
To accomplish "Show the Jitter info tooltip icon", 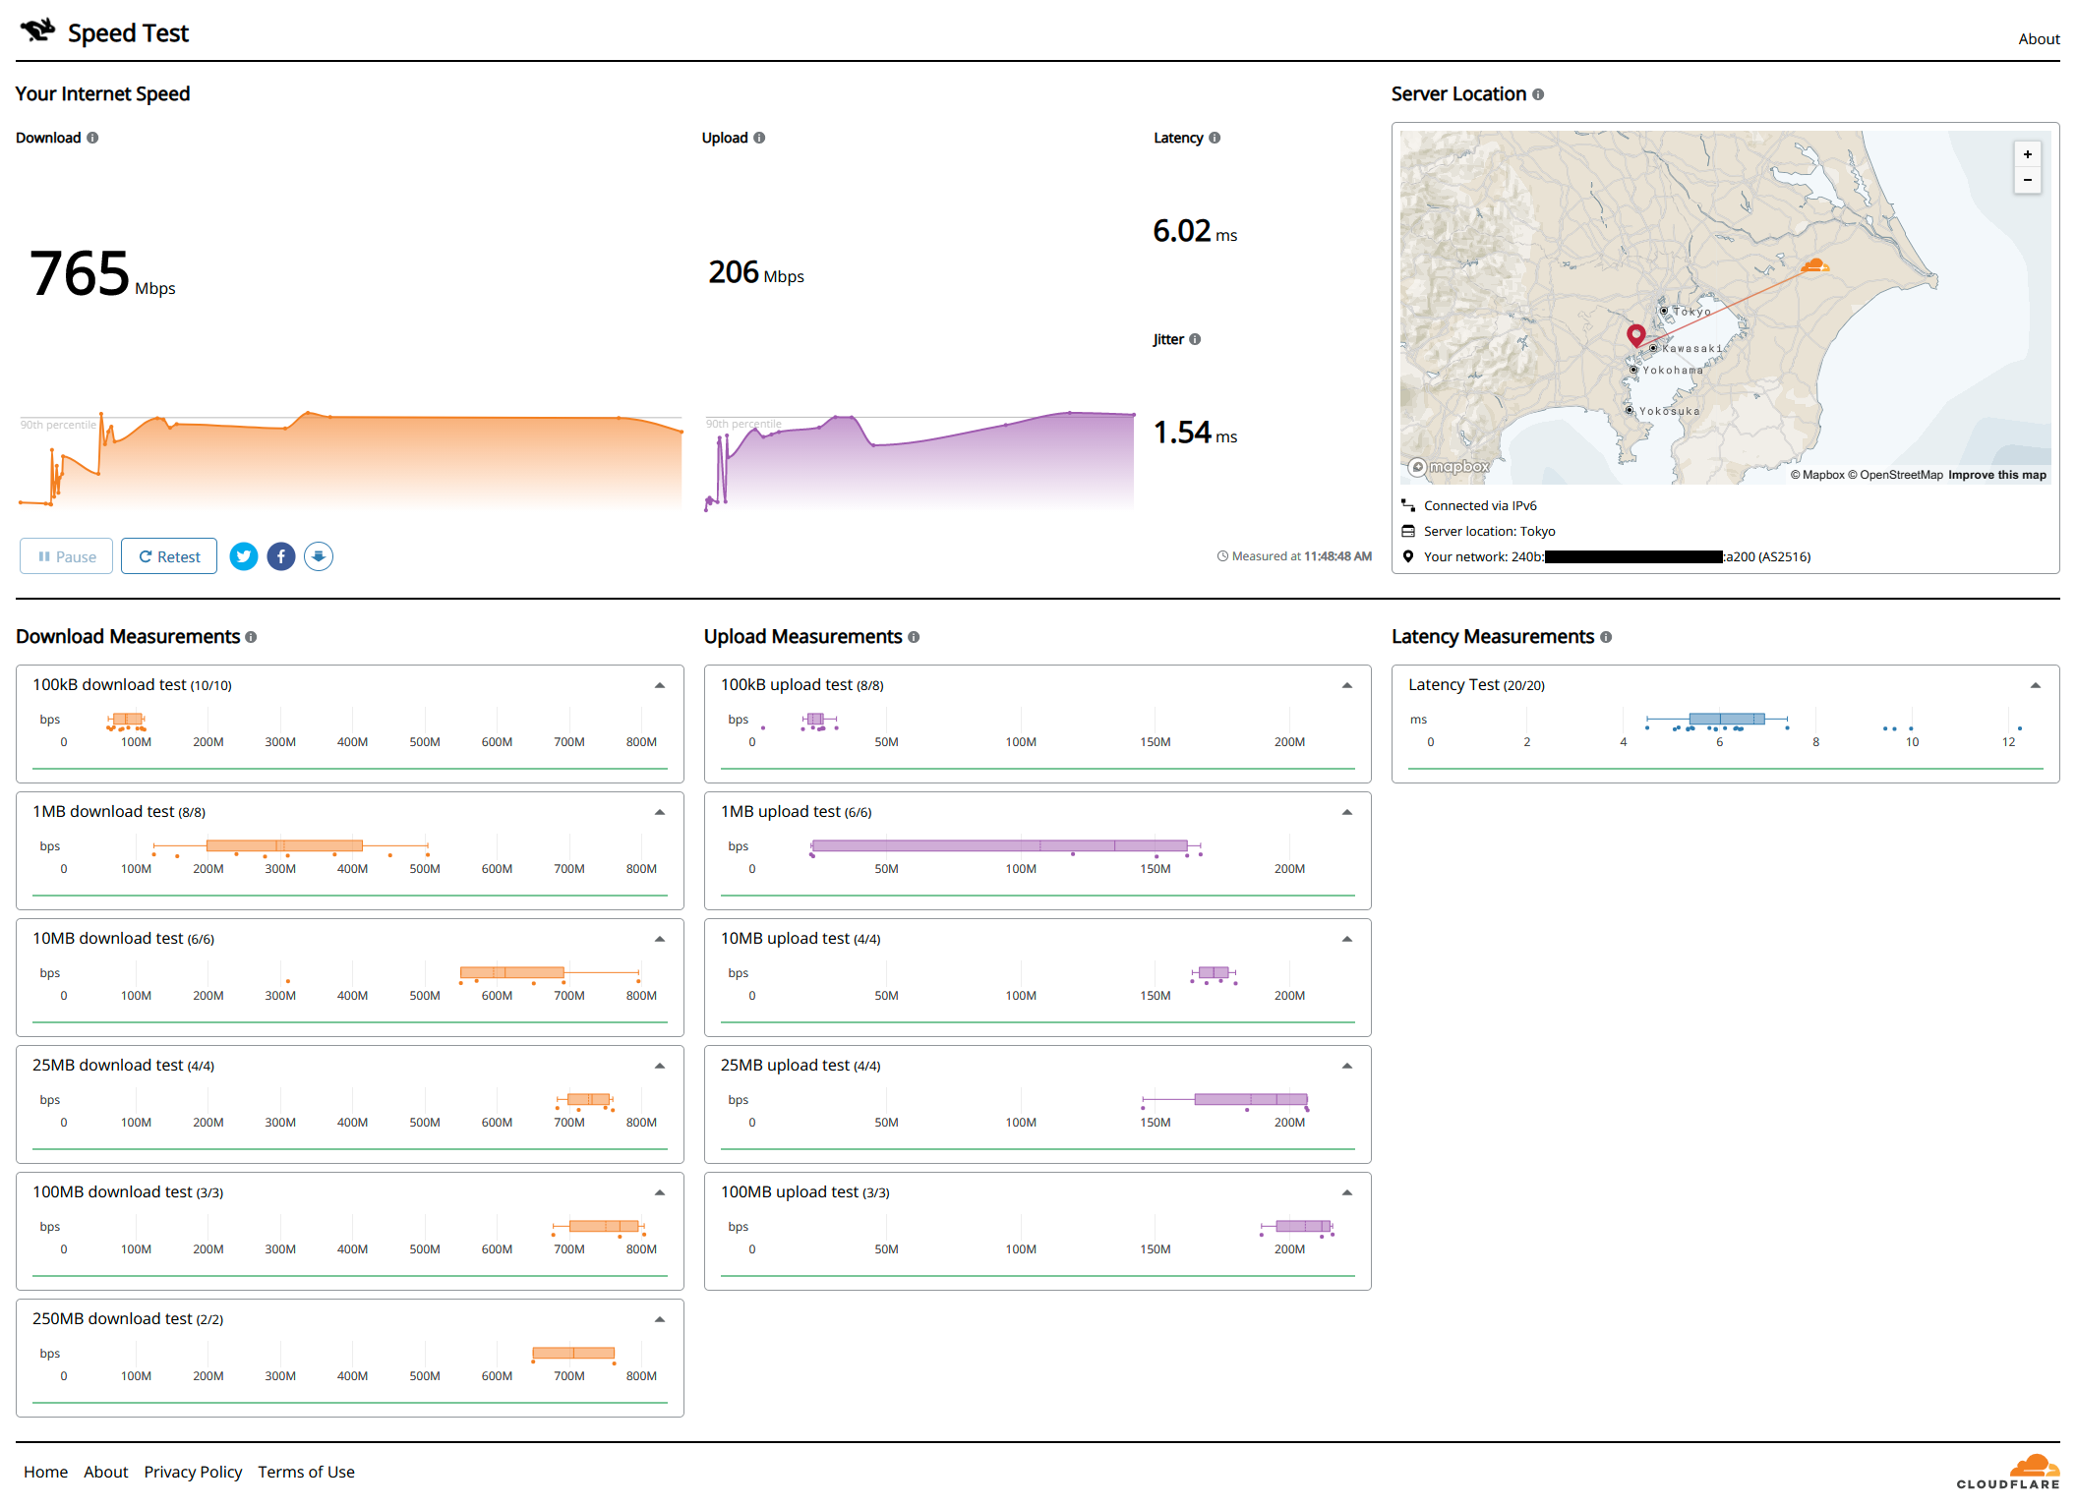I will coord(1195,339).
